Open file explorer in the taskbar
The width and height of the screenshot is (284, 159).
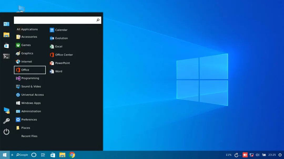(62, 155)
